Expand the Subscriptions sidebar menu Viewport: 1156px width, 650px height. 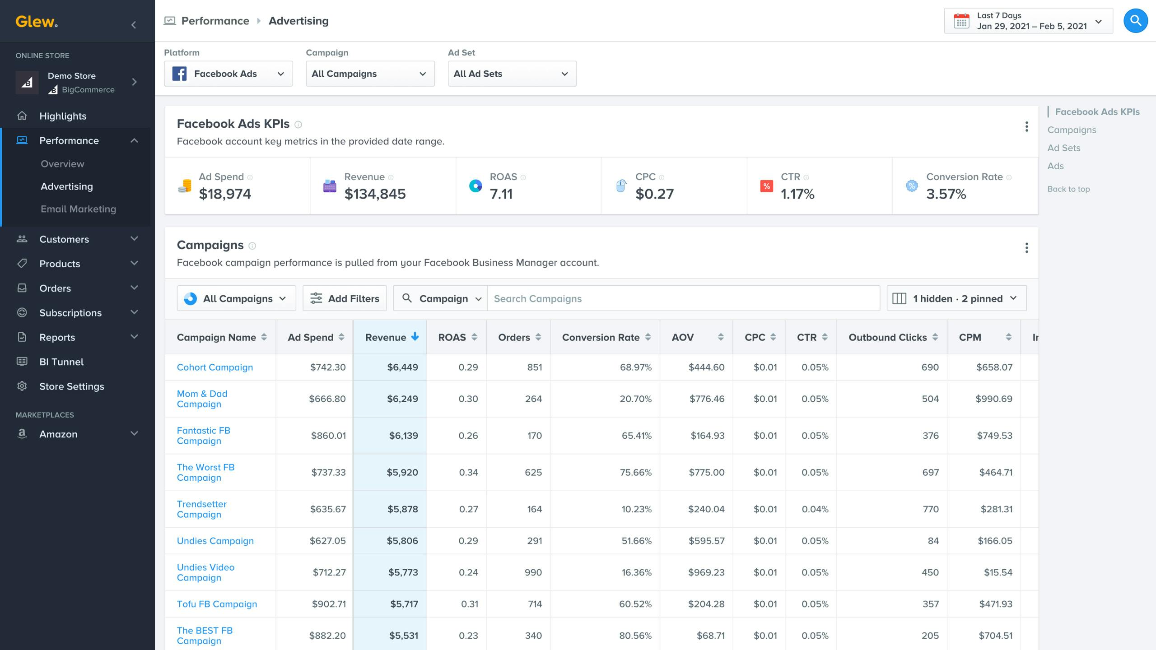(x=134, y=312)
